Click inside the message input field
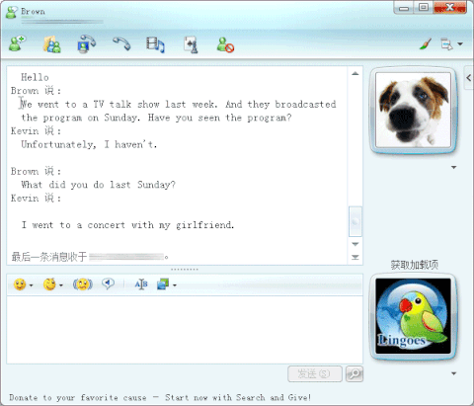474x406 pixels. [x=185, y=330]
